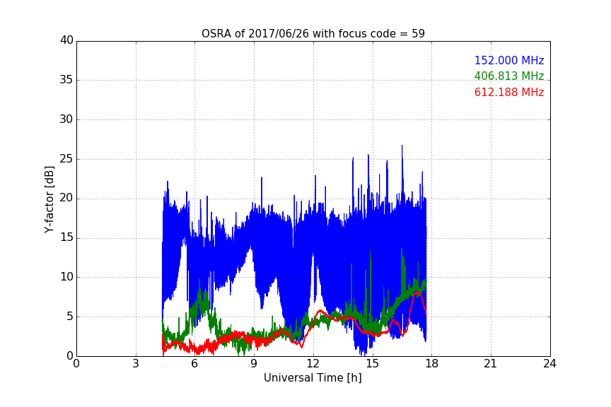Click the y-axis tick label "20"
The image size is (611, 407).
click(x=66, y=198)
